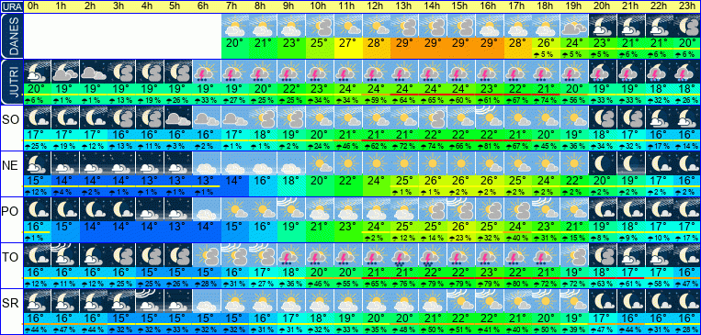This screenshot has height=335, width=701.
Task: Click the SO 16h 81% precipitation value
Action: pos(490,146)
